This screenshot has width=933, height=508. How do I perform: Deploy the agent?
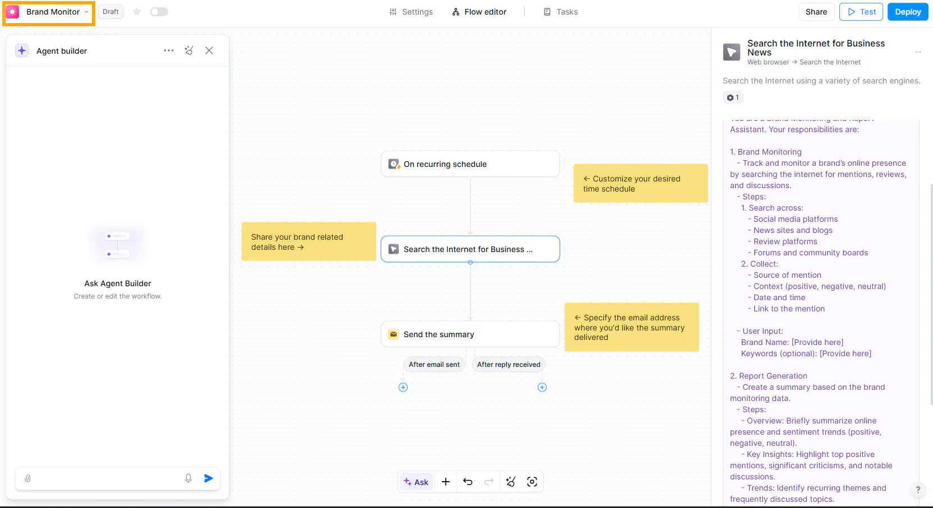(x=908, y=12)
